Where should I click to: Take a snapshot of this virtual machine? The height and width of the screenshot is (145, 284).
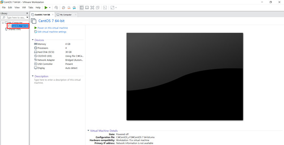coord(64,7)
